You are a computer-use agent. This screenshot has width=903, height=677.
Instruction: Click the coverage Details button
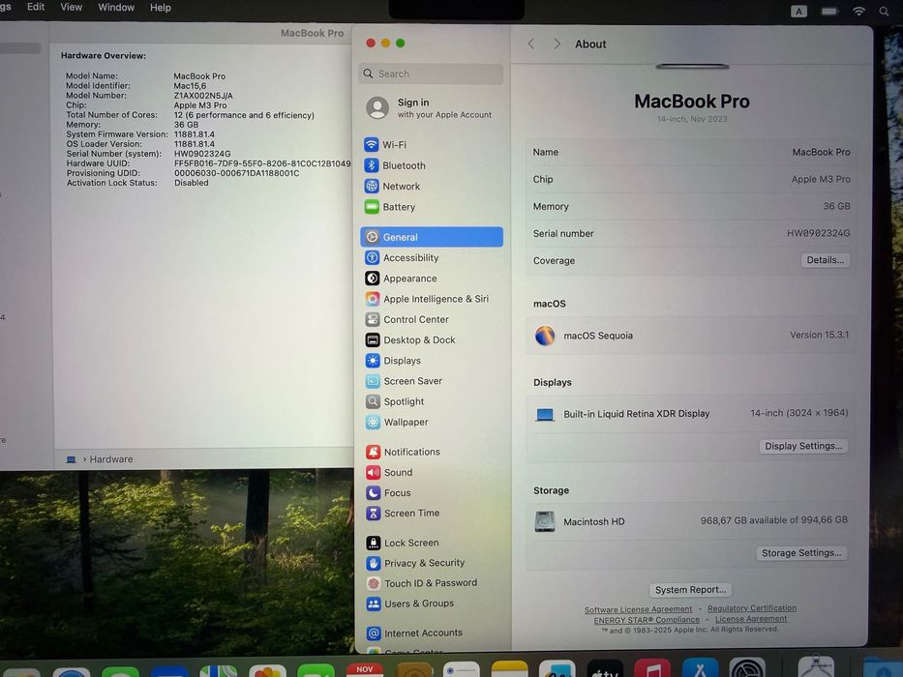[825, 260]
